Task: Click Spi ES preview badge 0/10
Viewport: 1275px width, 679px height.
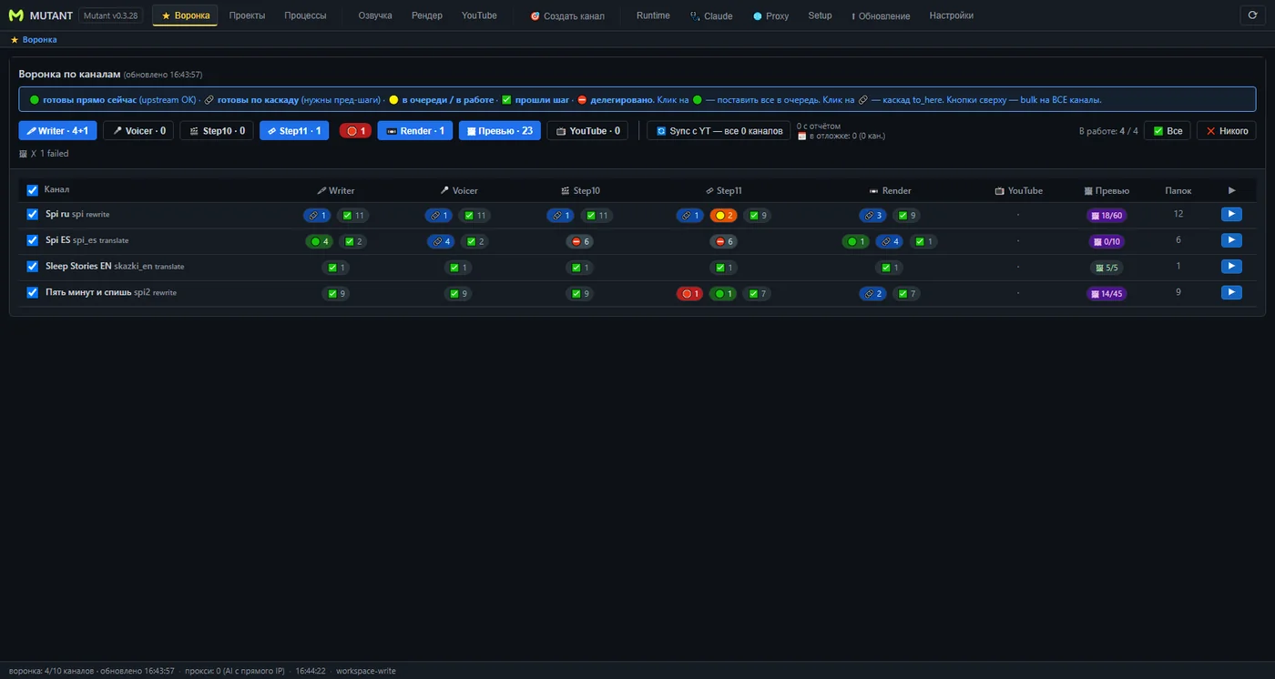Action: click(1107, 242)
